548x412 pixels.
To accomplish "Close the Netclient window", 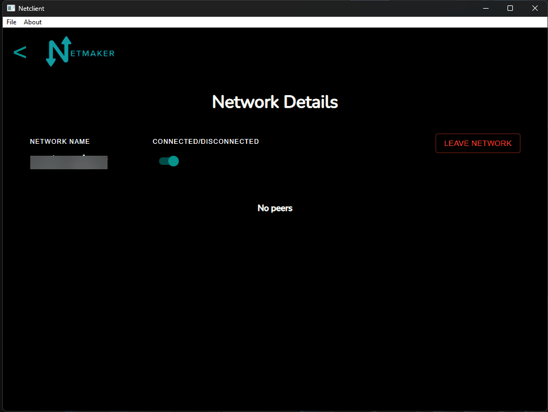I will pyautogui.click(x=534, y=8).
